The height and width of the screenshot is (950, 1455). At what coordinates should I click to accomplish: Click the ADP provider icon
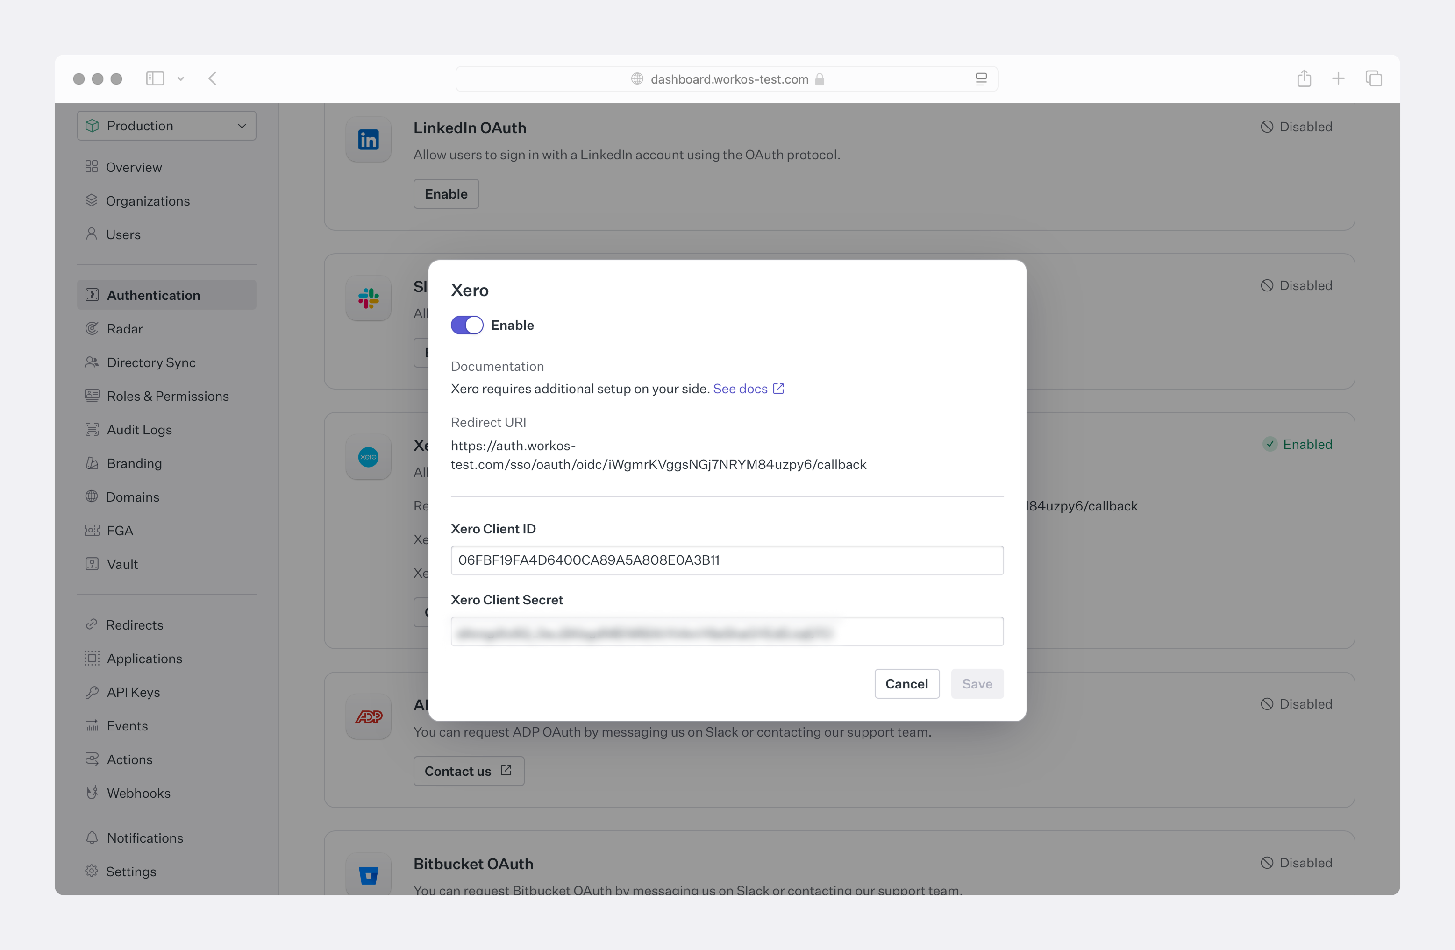pos(368,716)
